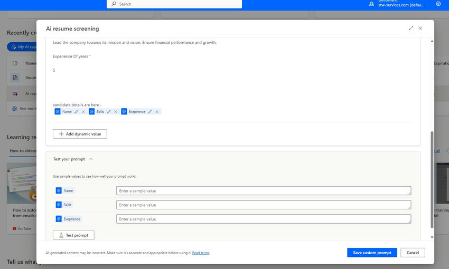
Task: Click the Name chip icon in prompt
Action: [58, 111]
